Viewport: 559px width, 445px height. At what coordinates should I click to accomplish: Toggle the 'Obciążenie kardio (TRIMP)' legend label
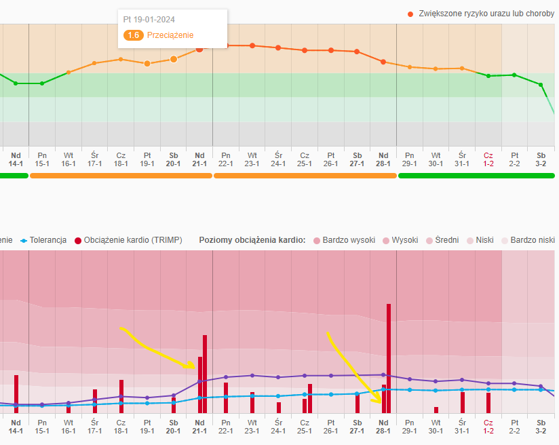[x=133, y=240]
